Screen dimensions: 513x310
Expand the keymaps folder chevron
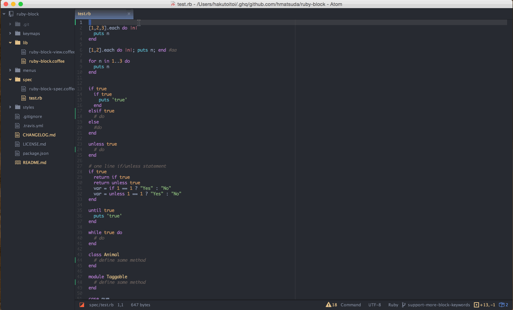[x=10, y=33]
